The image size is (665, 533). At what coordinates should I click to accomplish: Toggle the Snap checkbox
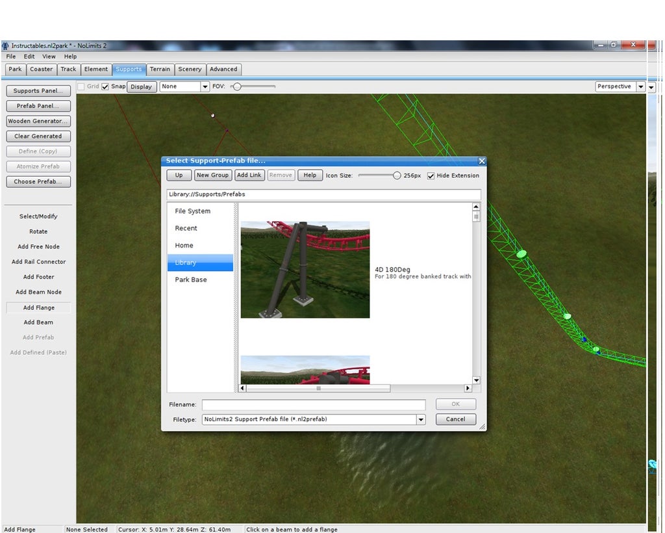[105, 86]
